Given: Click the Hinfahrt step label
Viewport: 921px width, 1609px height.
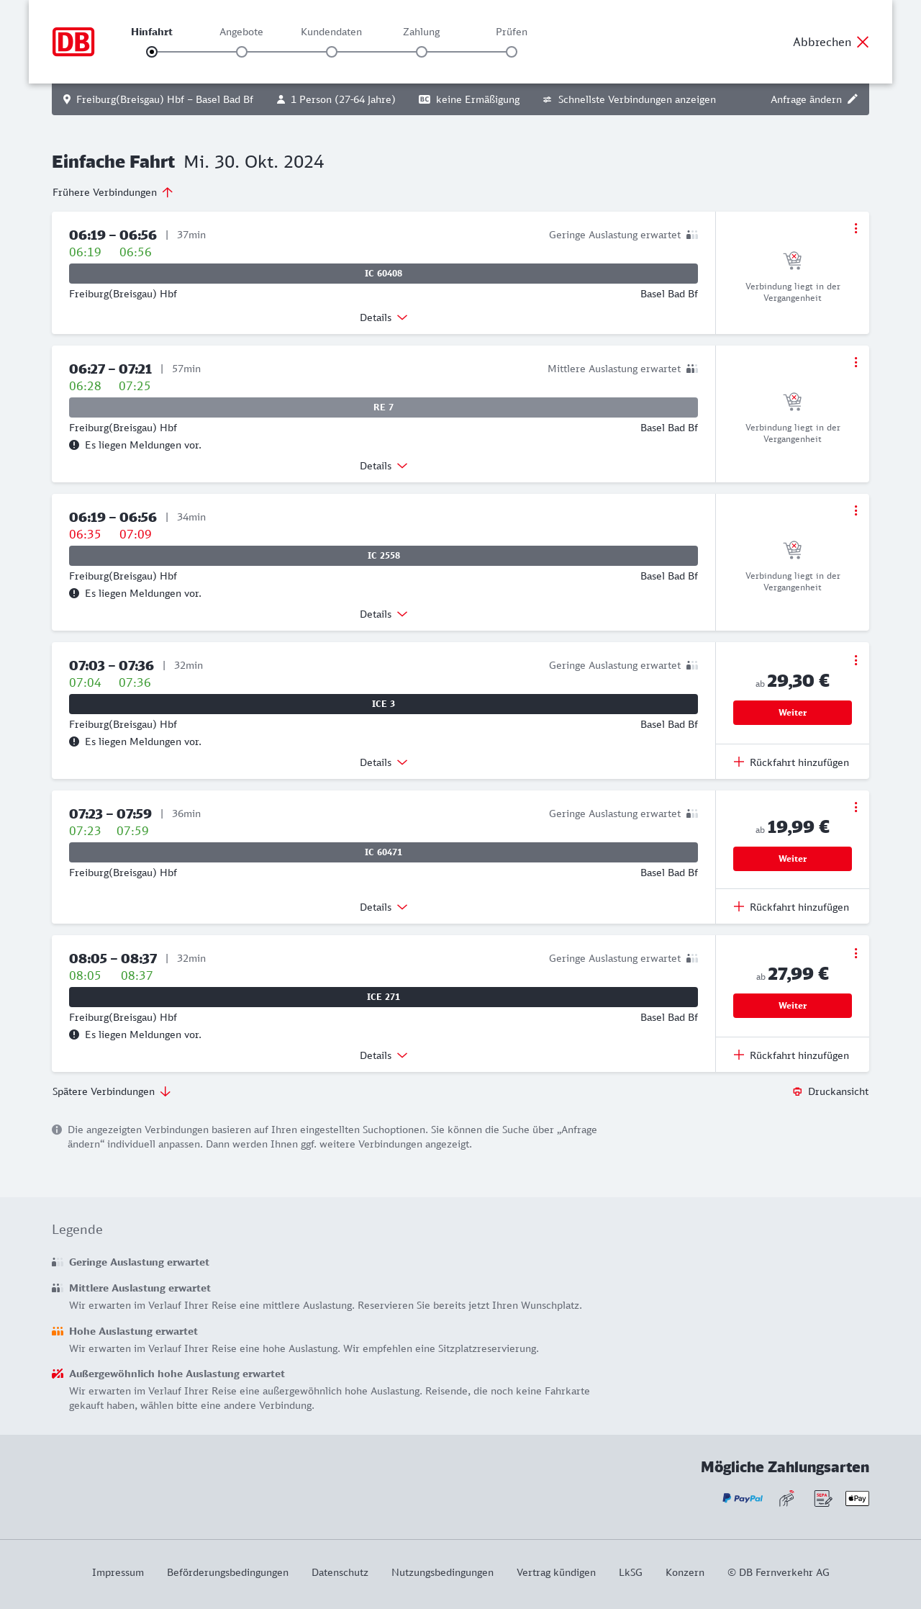Looking at the screenshot, I should [152, 32].
